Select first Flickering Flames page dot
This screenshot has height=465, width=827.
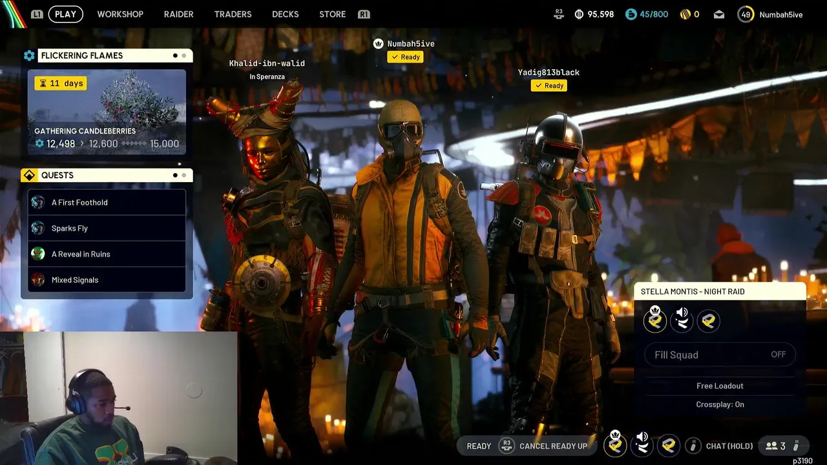175,56
